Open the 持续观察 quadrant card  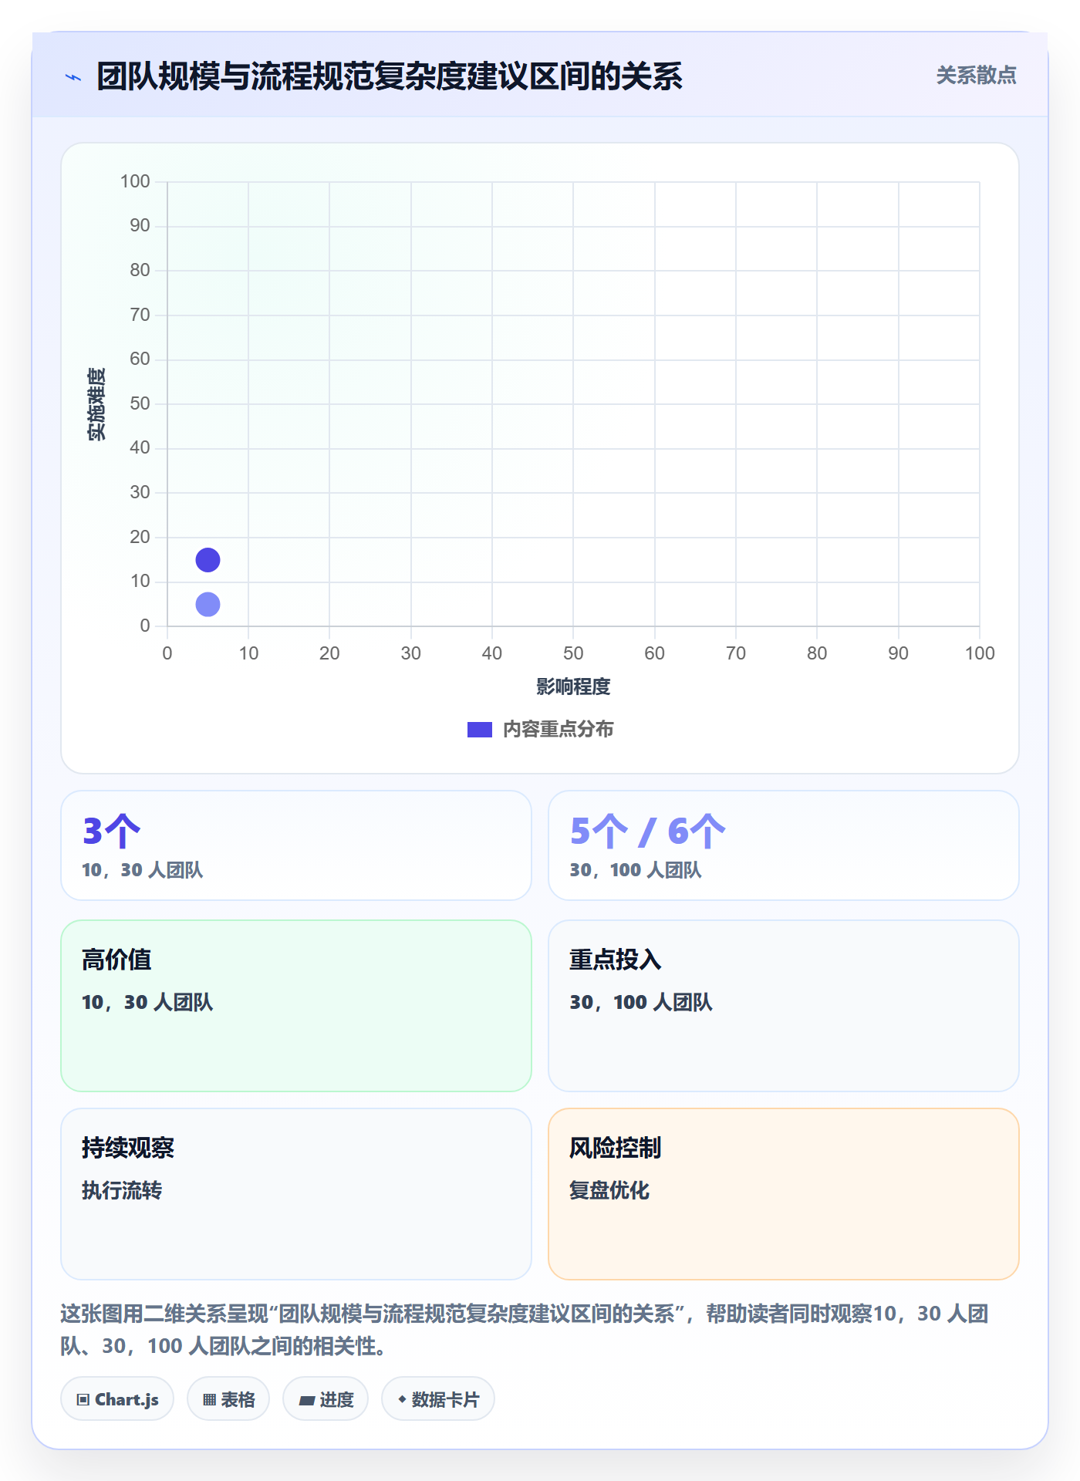pyautogui.click(x=296, y=1194)
